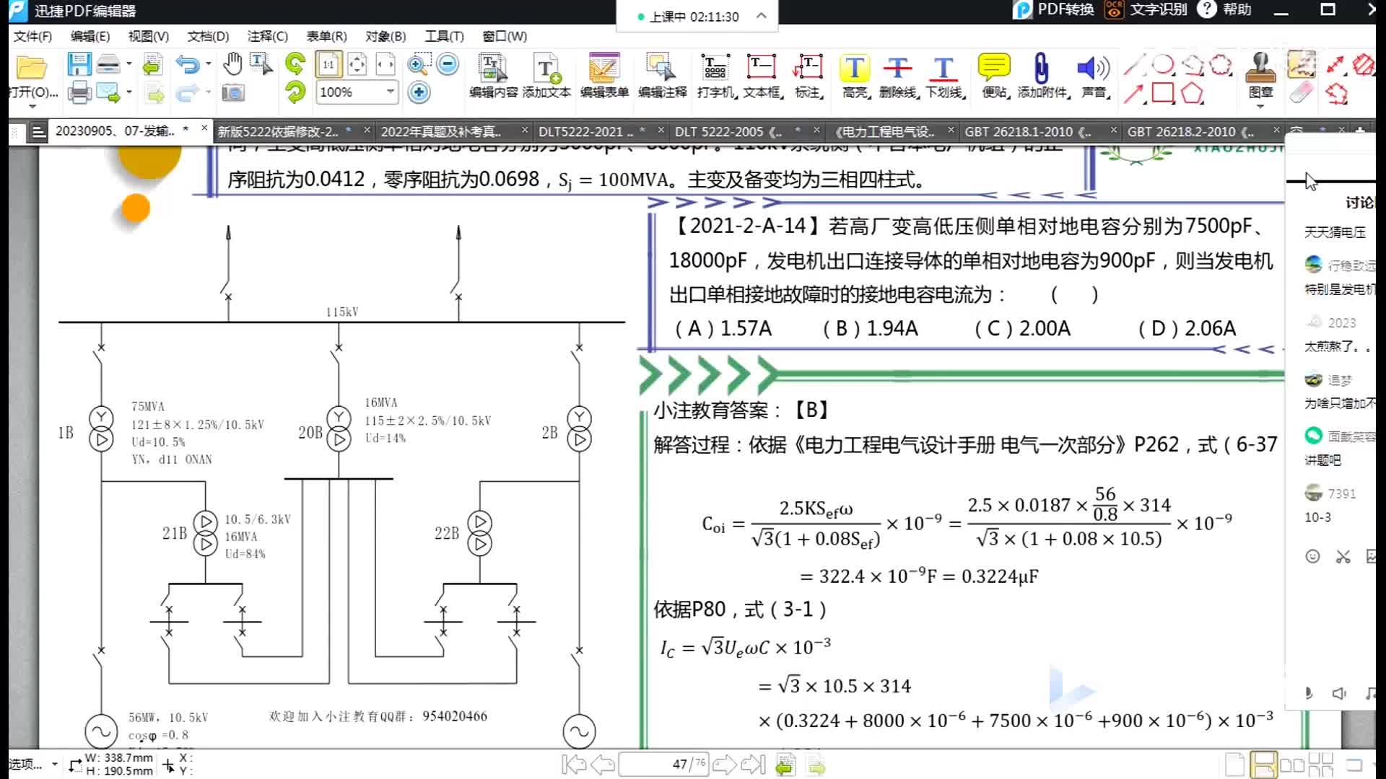Select the Hand pan tool

click(232, 65)
